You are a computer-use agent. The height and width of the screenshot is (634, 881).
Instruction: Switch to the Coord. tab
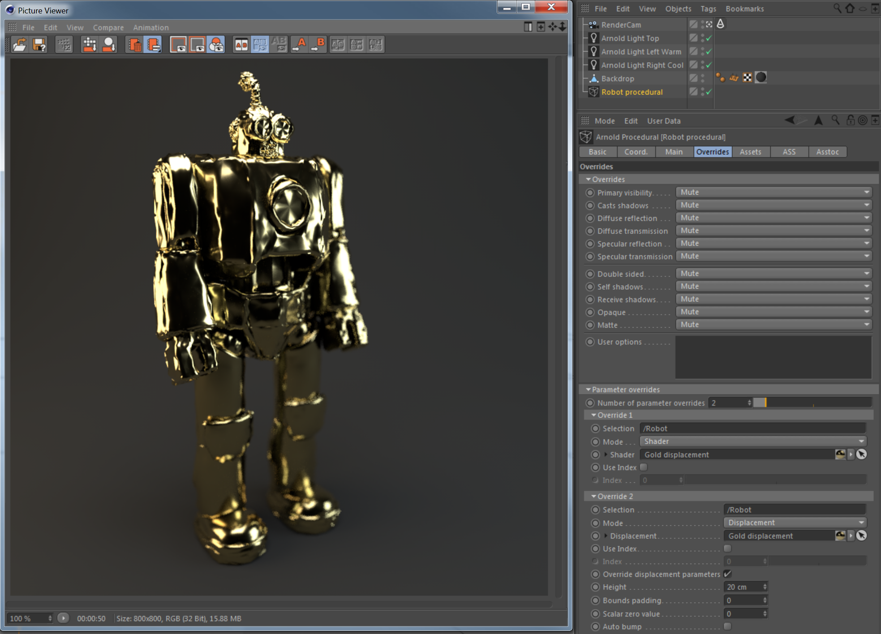coord(636,152)
